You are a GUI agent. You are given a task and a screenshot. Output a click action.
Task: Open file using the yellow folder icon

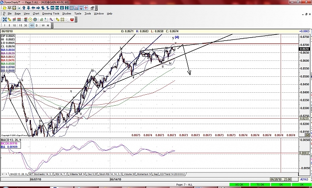coord(4,8)
